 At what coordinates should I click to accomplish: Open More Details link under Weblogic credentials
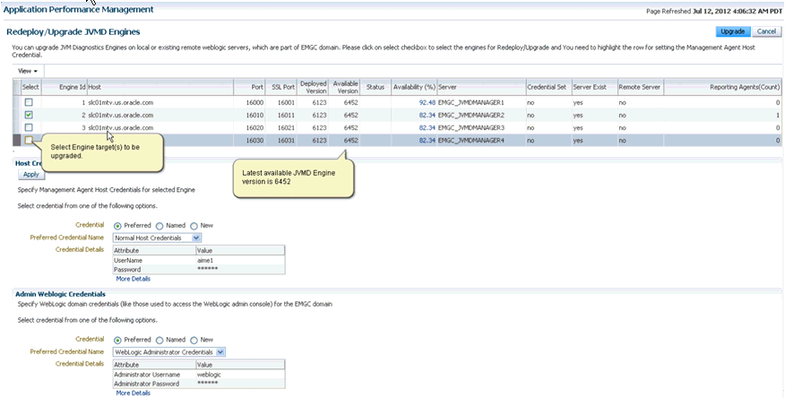click(x=134, y=393)
